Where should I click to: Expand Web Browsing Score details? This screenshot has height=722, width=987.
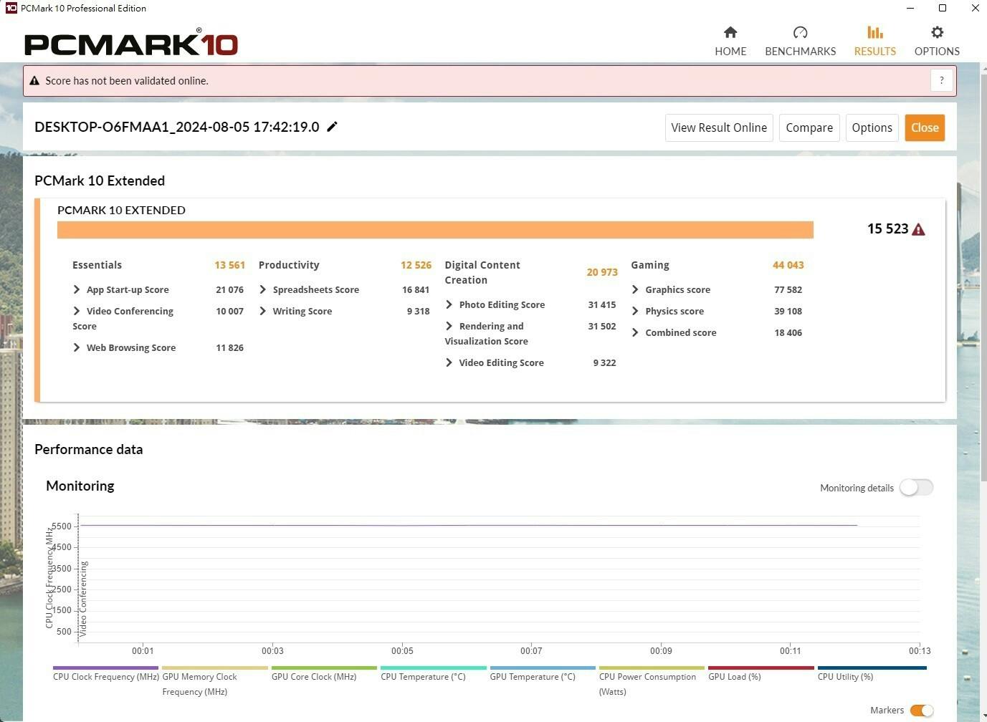pos(77,347)
